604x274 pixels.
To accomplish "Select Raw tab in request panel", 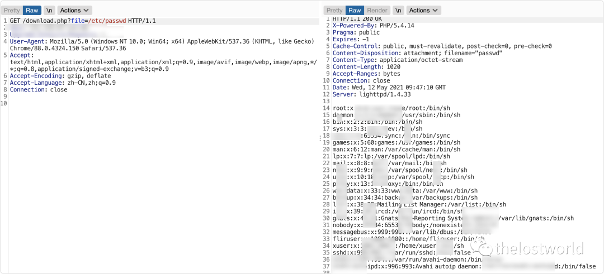I will pyautogui.click(x=32, y=11).
